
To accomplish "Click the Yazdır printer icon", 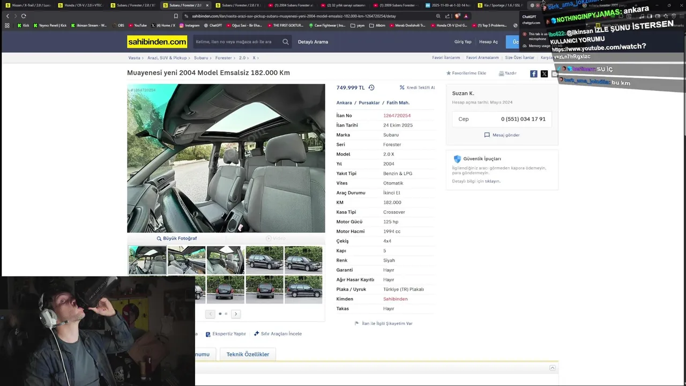I will pos(501,73).
